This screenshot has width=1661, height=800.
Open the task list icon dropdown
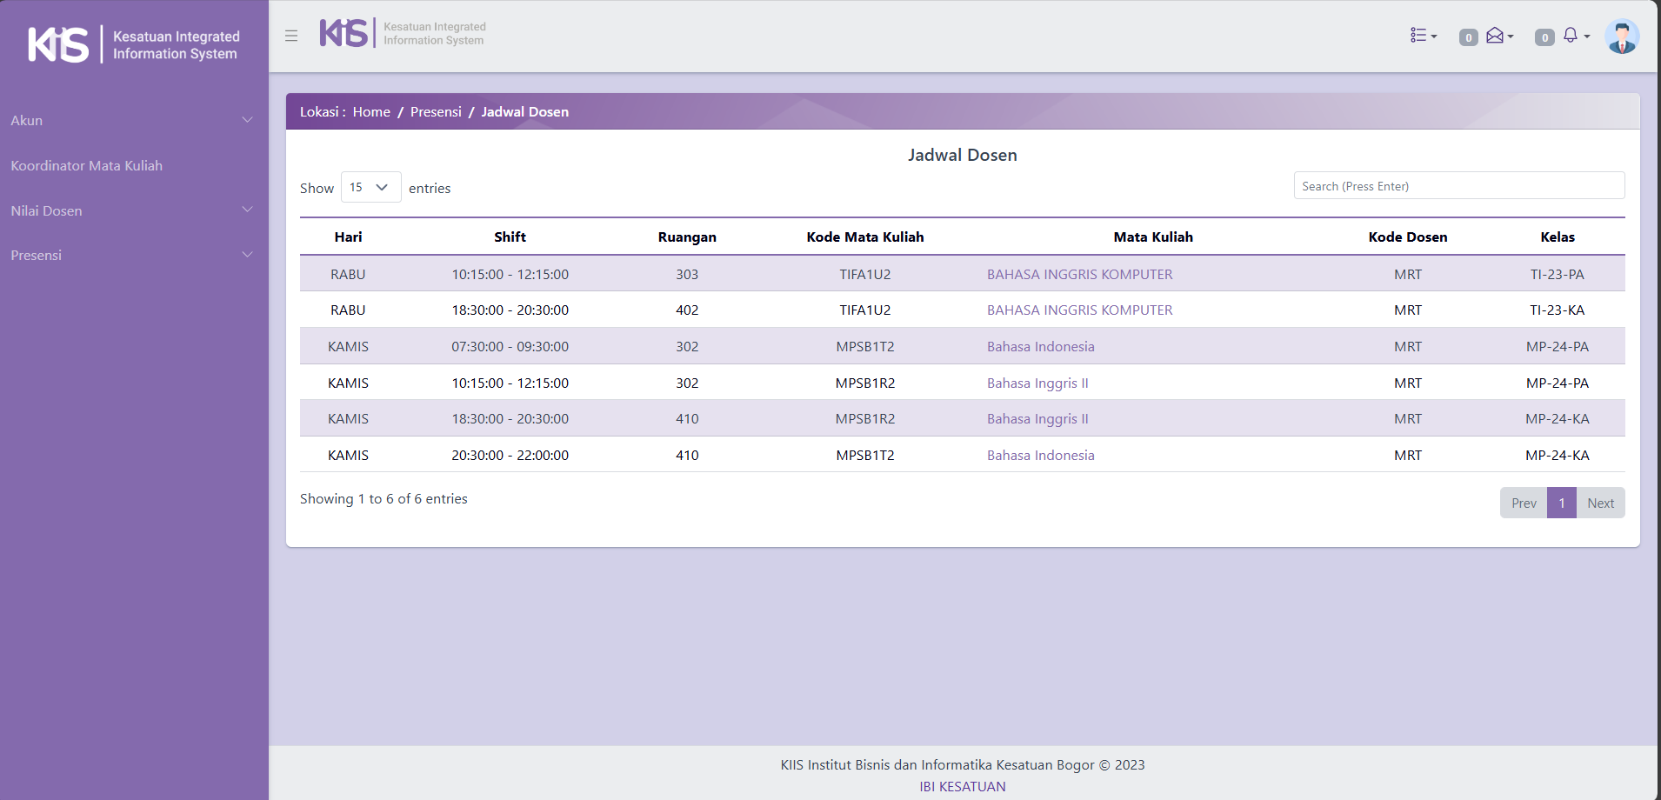point(1423,36)
